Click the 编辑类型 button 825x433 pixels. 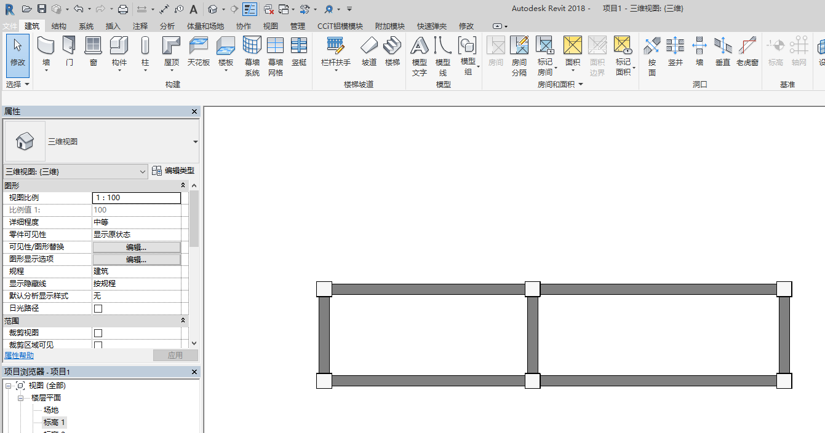[x=173, y=171]
